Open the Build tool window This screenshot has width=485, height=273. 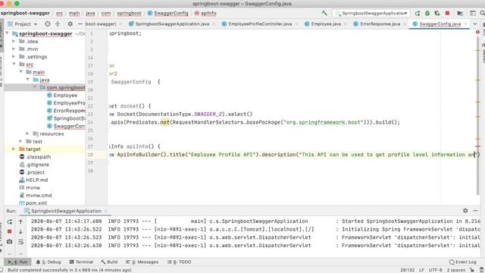pyautogui.click(x=109, y=262)
